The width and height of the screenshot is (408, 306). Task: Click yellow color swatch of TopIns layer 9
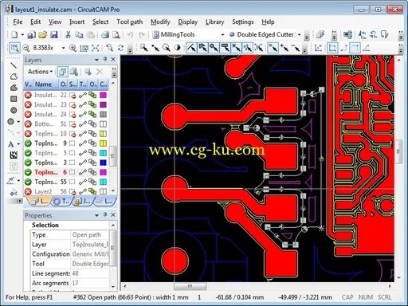(x=103, y=143)
